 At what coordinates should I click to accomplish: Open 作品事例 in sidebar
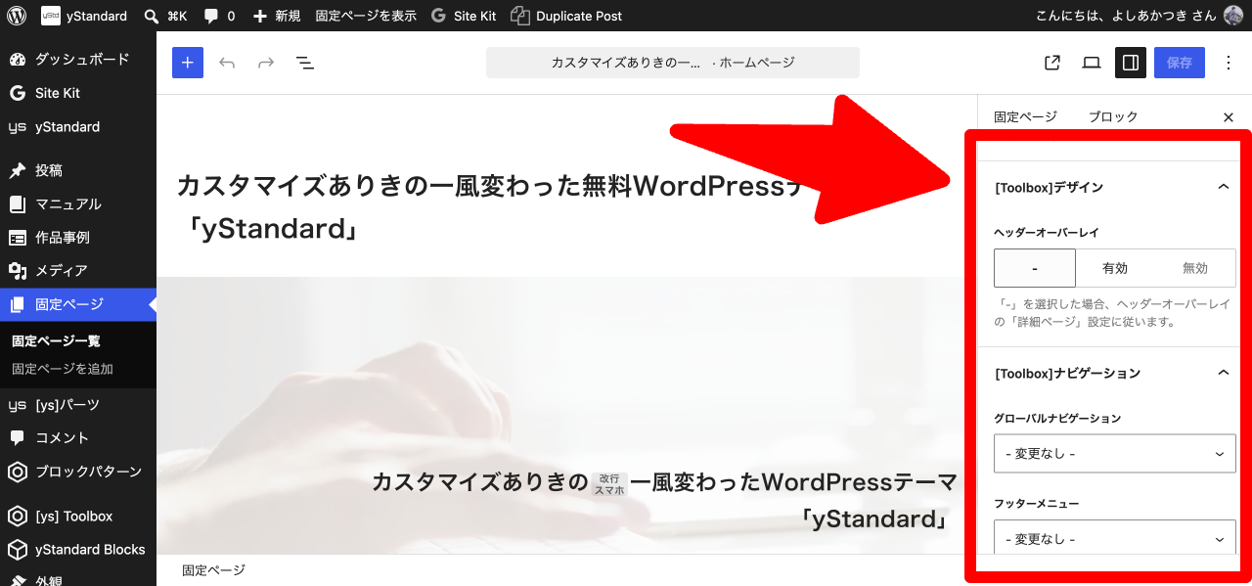coord(78,238)
